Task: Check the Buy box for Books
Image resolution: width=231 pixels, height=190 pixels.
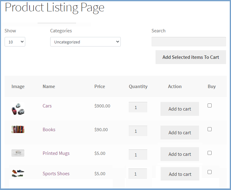Action: tap(209, 129)
